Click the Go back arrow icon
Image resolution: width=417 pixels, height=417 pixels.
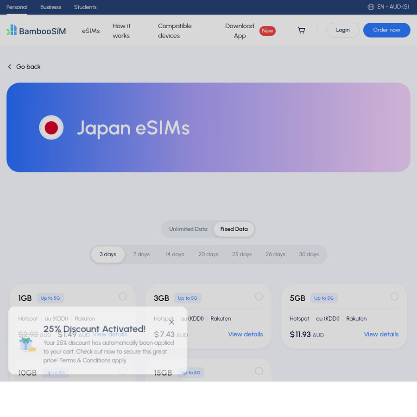(x=10, y=67)
